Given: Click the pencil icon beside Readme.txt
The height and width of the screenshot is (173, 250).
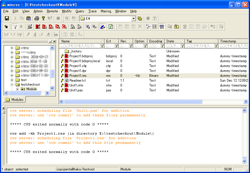Looking at the screenshot, I should [x=62, y=80].
